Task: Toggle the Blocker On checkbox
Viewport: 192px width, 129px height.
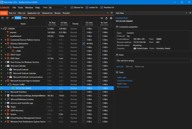Action: [72, 7]
